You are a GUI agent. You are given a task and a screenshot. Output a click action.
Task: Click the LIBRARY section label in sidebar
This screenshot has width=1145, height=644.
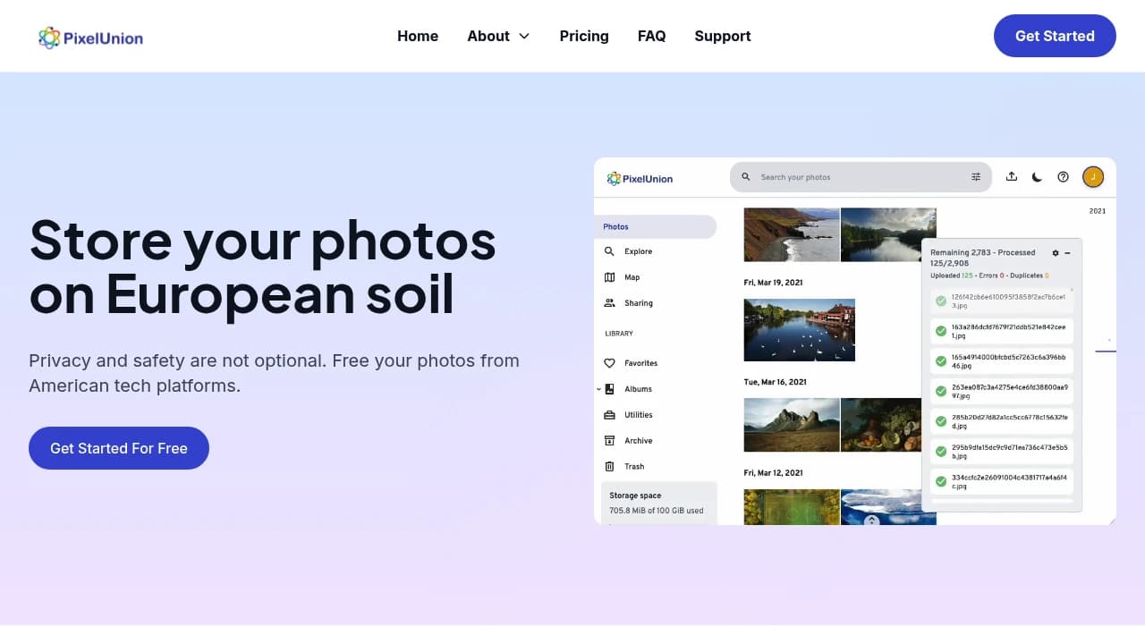[619, 334]
